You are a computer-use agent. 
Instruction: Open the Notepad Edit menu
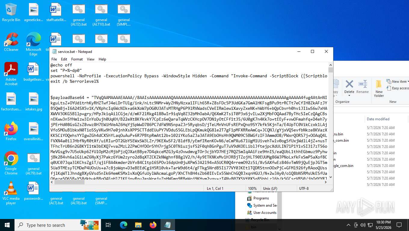coord(64,59)
